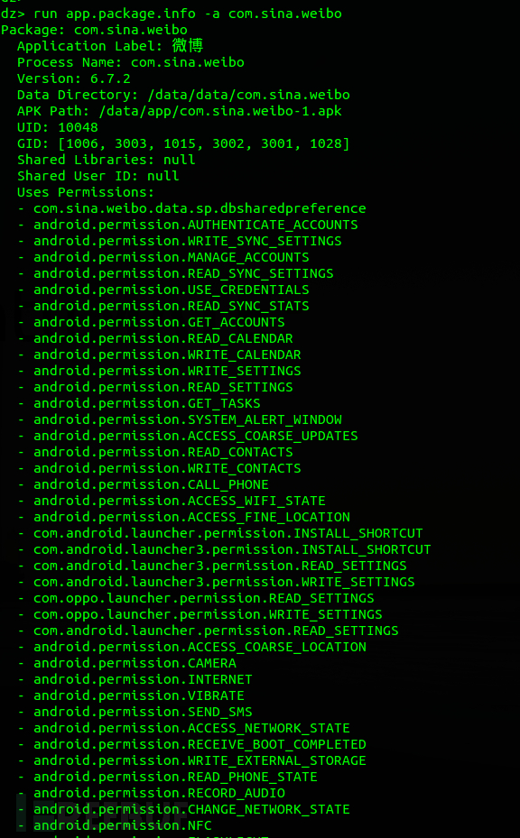Click the Shared Libraries: null line
Image resolution: width=520 pixels, height=838 pixels.
pyautogui.click(x=107, y=160)
